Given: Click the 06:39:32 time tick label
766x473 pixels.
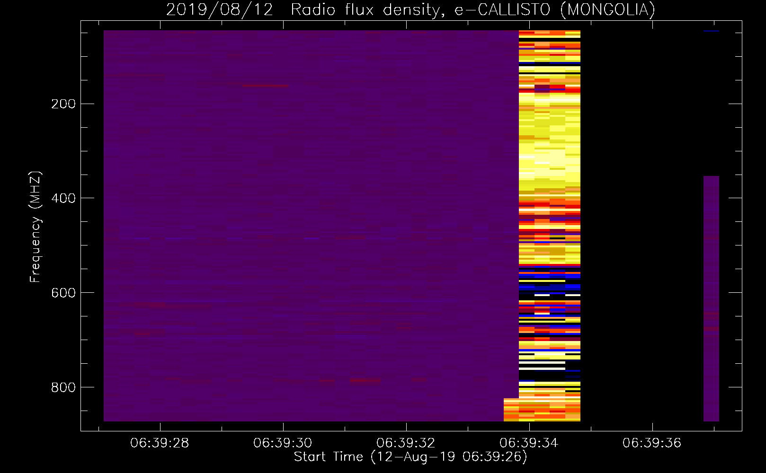Looking at the screenshot, I should point(406,443).
